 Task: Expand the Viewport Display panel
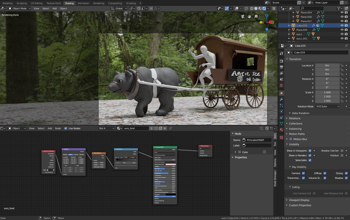[x=299, y=200]
